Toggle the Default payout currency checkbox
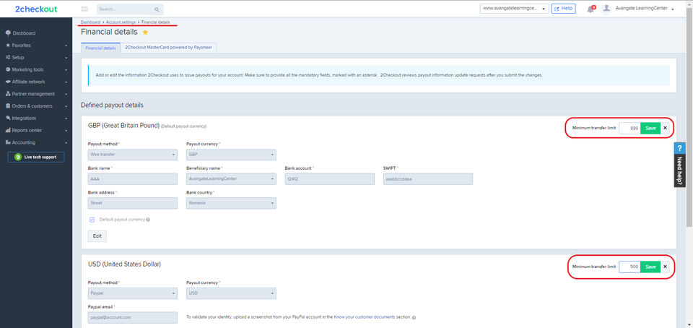 (92, 219)
